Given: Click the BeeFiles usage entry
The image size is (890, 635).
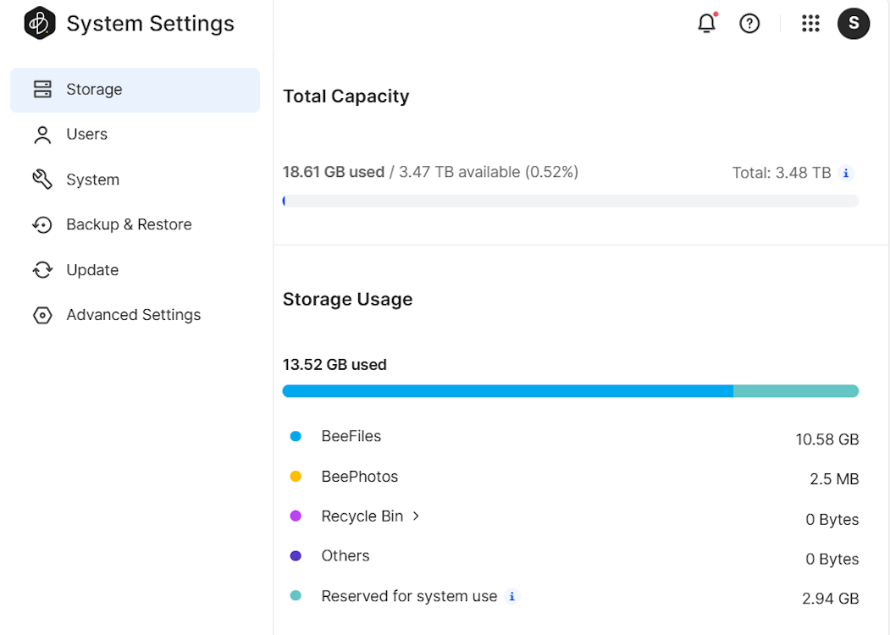Looking at the screenshot, I should pyautogui.click(x=351, y=436).
